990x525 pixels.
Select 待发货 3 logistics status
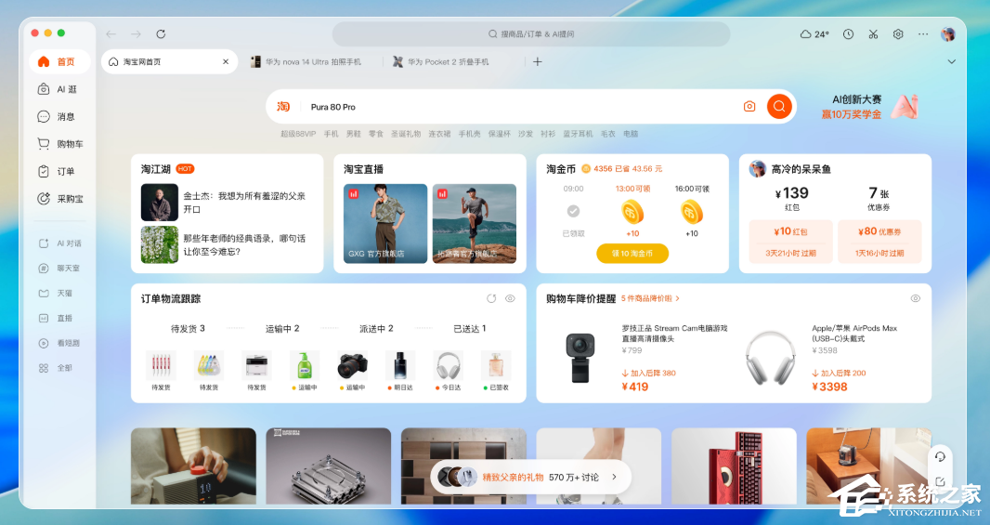tap(188, 329)
